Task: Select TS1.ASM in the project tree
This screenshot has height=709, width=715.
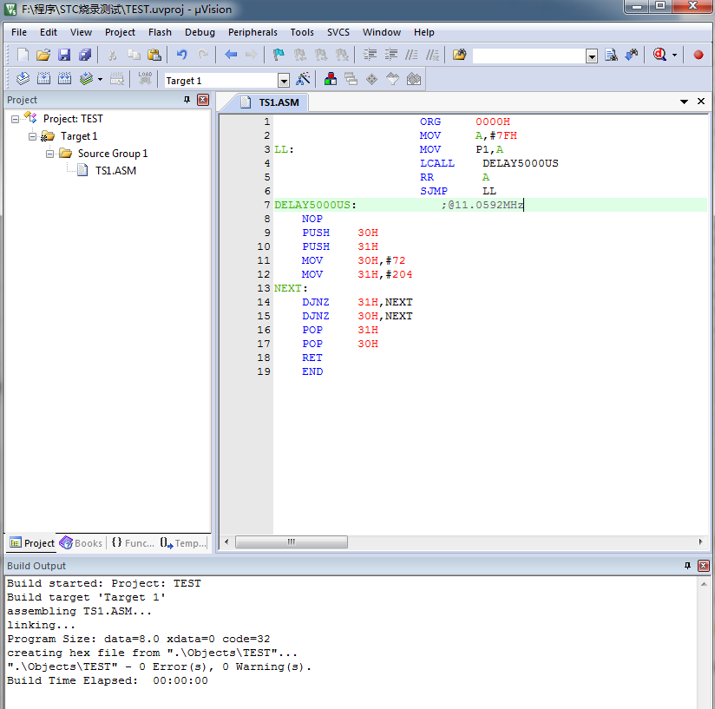Action: coord(115,171)
